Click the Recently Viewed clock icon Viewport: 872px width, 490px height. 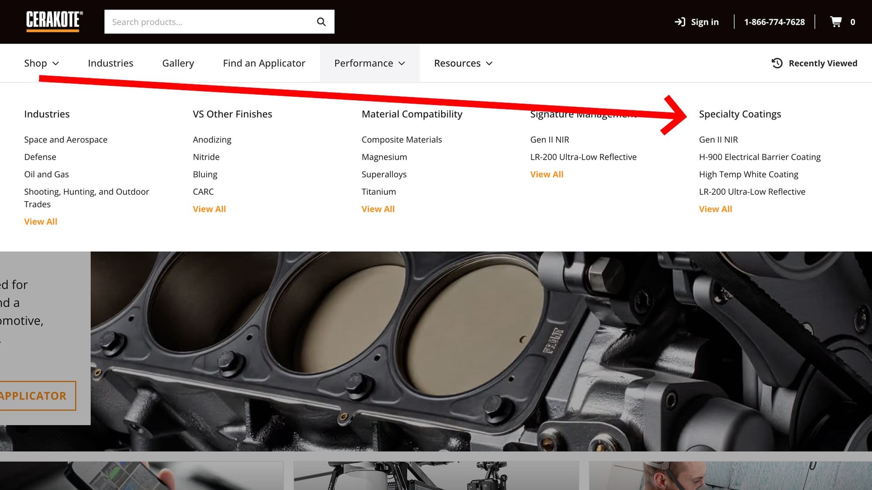[x=777, y=63]
